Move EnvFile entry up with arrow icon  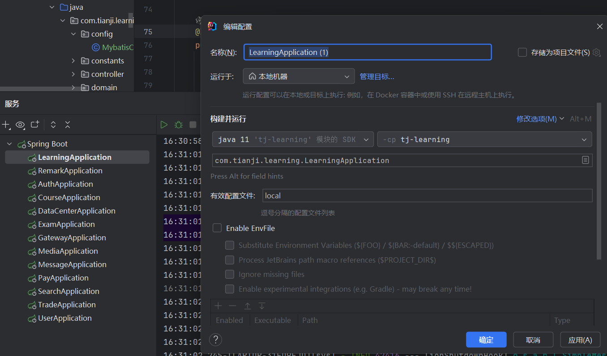247,306
